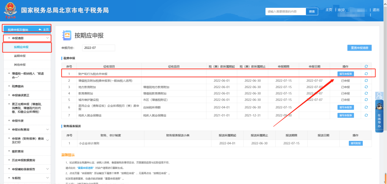
Task: Click 填写申报表 for 财产和行为税合并申报
Action: [345, 74]
